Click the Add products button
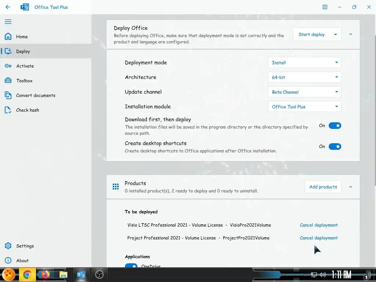The height and width of the screenshot is (282, 376). (323, 187)
